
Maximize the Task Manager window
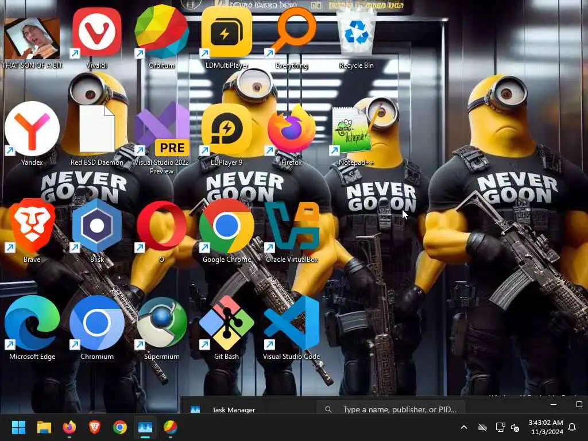[579, 404]
